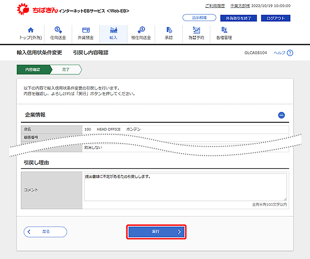Click the 取消しない value text
The height and width of the screenshot is (259, 310).
click(93, 148)
